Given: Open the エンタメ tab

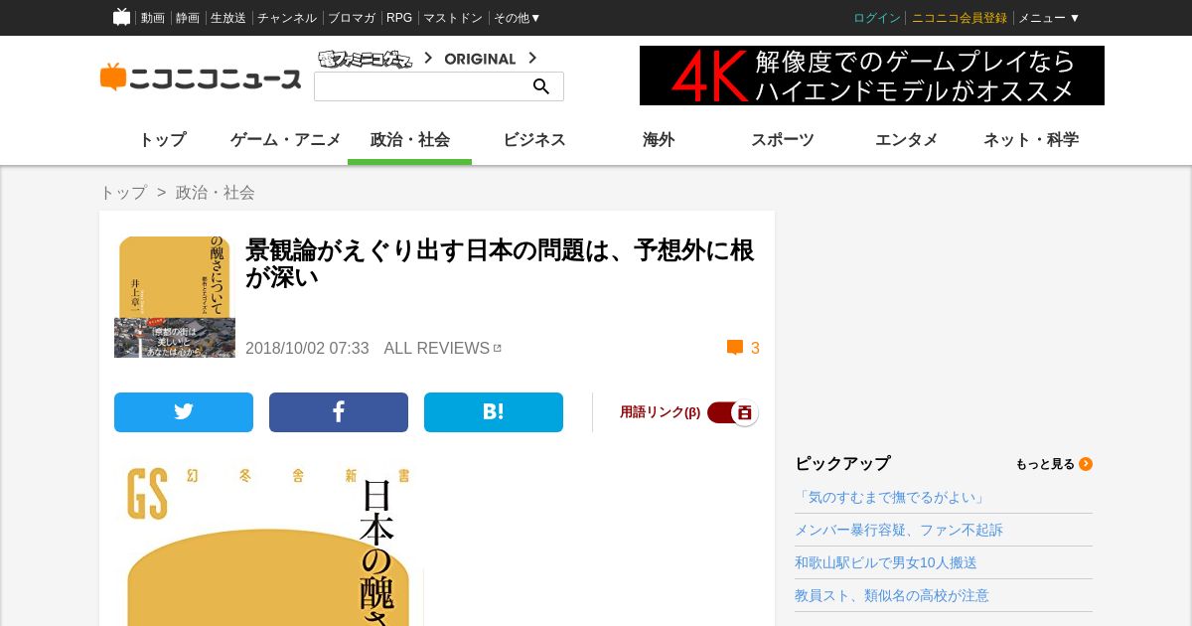Looking at the screenshot, I should (x=907, y=140).
